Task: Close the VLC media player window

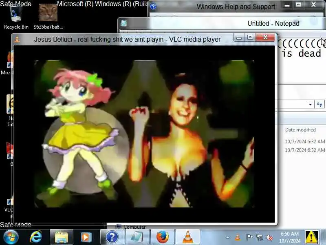Action: click(x=266, y=38)
